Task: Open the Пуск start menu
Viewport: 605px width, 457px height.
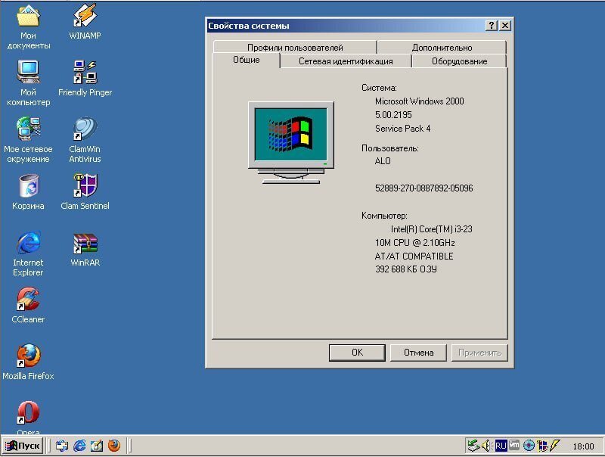Action: pos(23,446)
